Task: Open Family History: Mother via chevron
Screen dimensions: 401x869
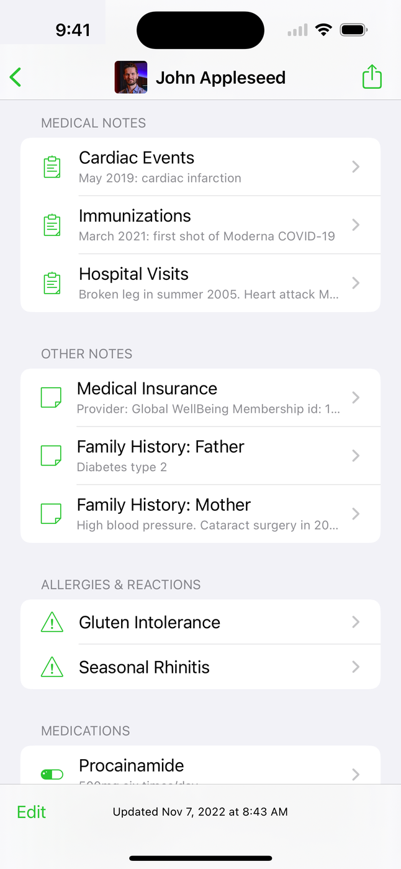Action: pos(356,514)
